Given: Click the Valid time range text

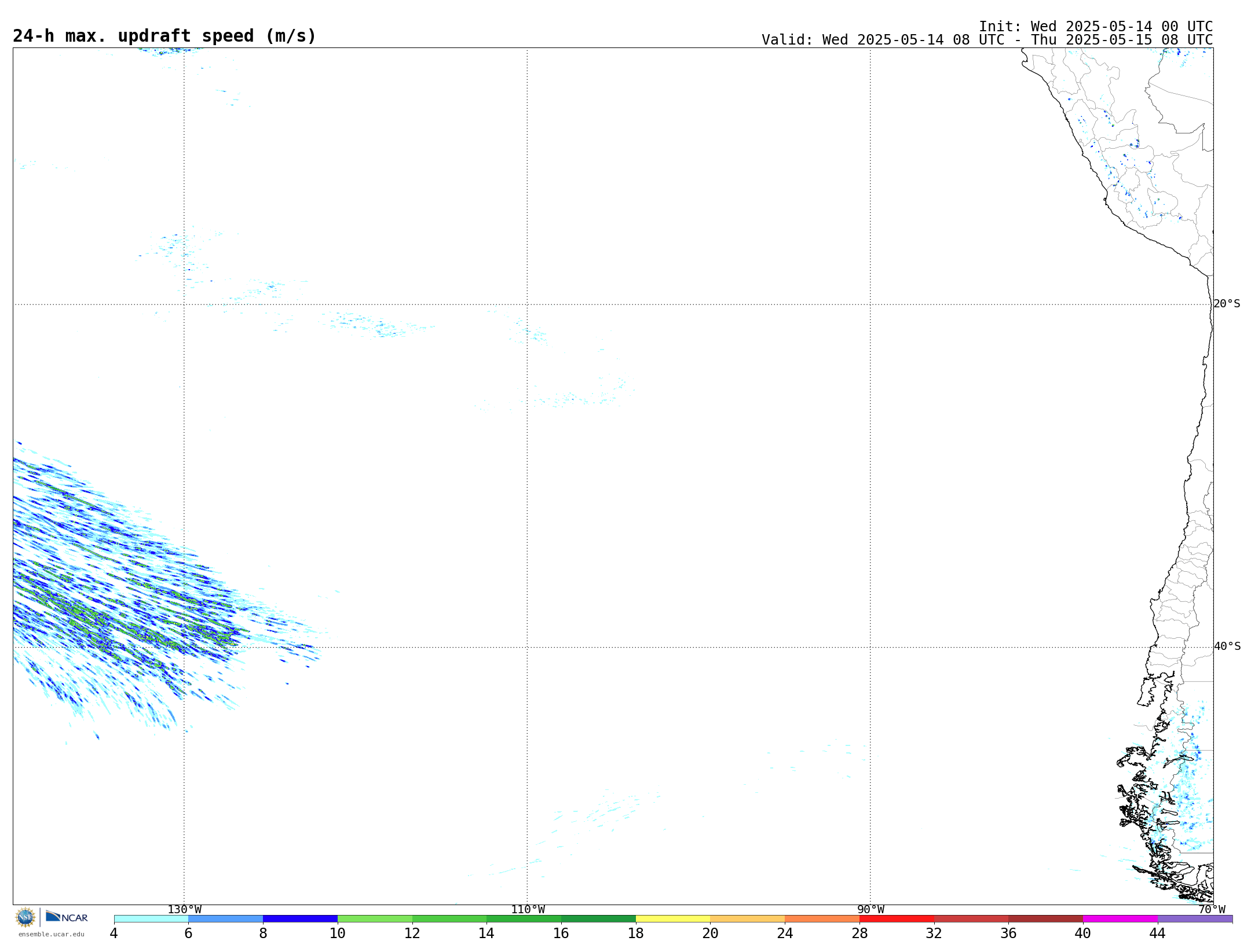Looking at the screenshot, I should (x=987, y=40).
